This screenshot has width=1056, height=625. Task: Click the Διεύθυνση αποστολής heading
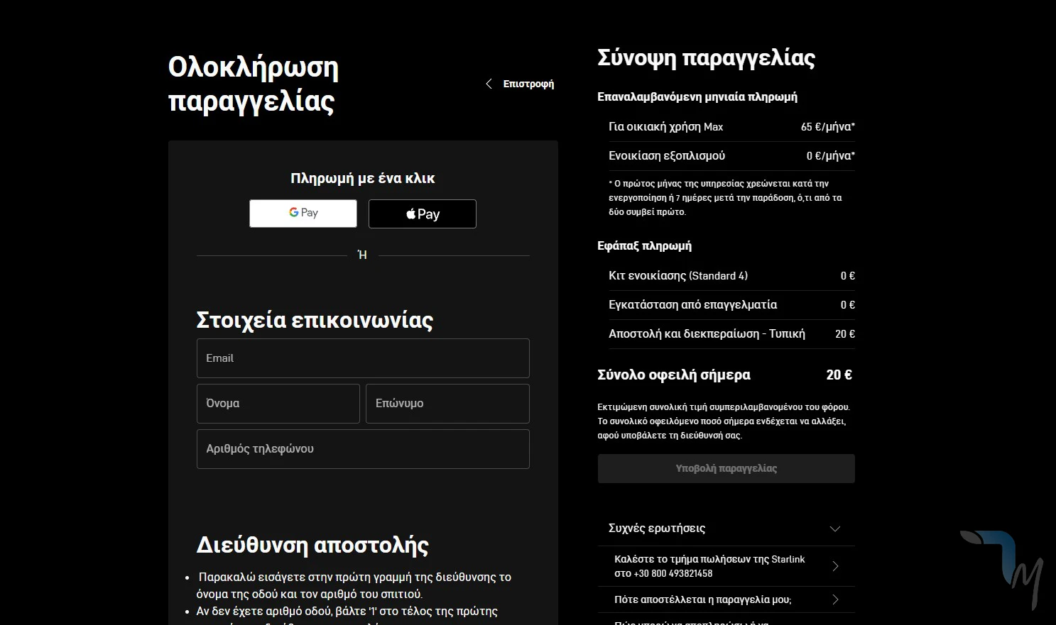click(x=312, y=545)
